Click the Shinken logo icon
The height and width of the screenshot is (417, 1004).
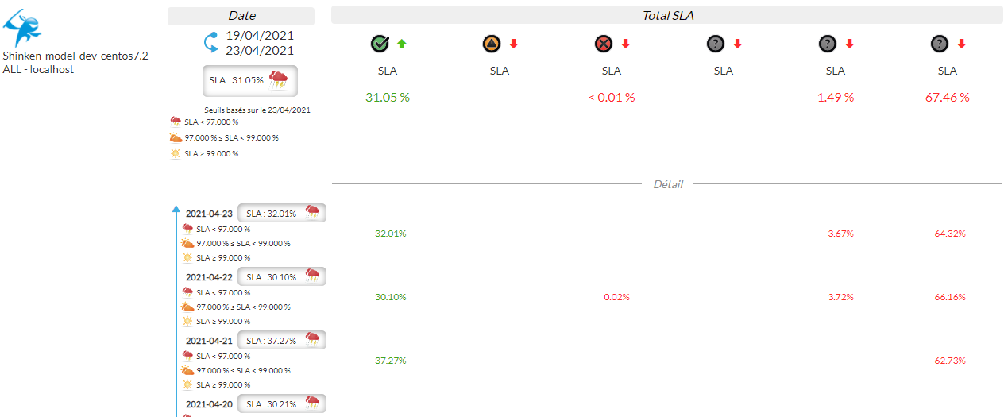[22, 26]
